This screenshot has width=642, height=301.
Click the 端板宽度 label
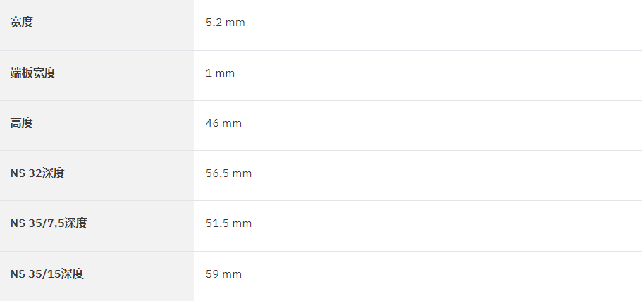pyautogui.click(x=32, y=73)
